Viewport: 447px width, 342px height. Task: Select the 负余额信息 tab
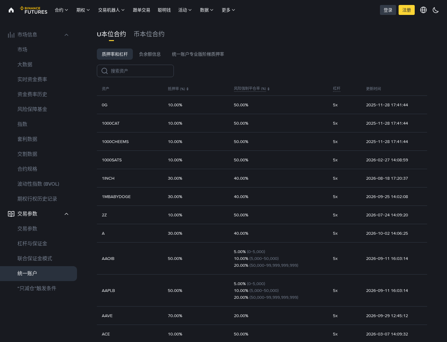[x=150, y=54]
